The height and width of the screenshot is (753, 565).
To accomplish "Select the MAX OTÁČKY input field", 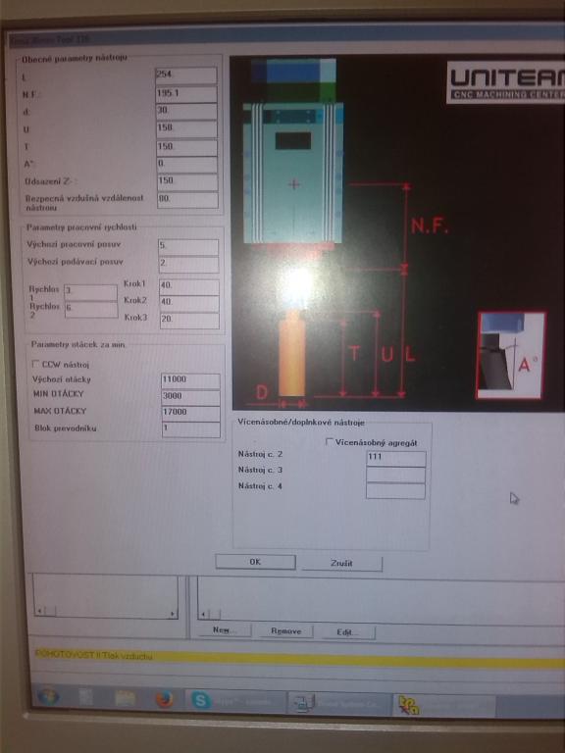I will tap(190, 413).
